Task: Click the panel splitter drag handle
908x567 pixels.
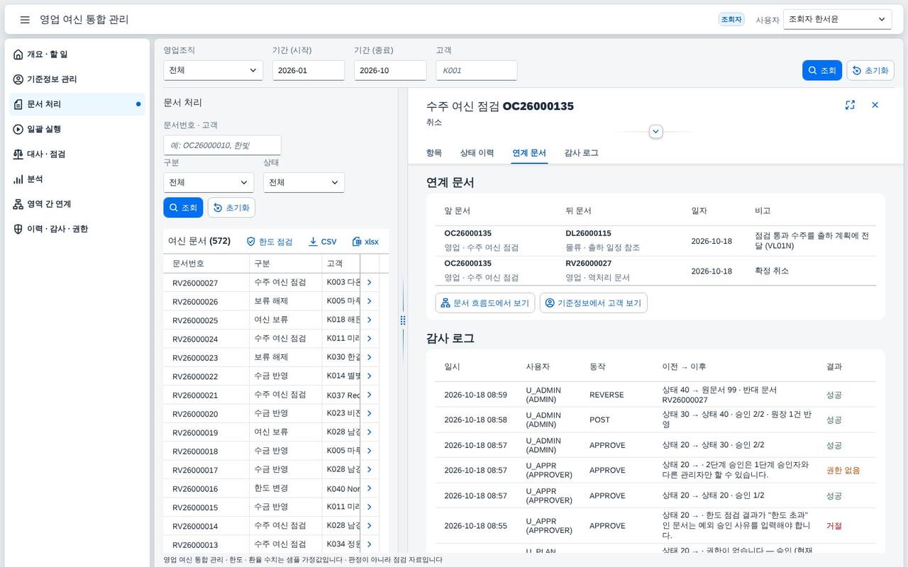Action: click(x=403, y=320)
